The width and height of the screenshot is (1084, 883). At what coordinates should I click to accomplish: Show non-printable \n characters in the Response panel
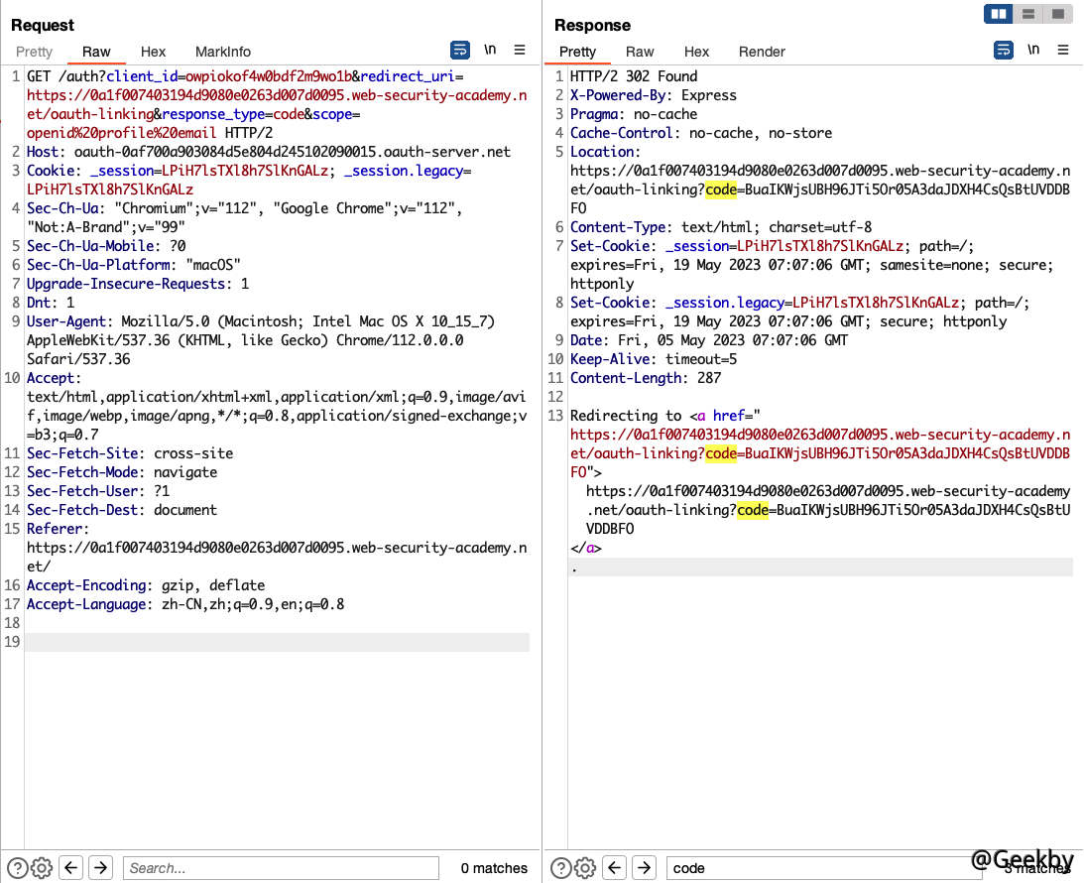click(x=1033, y=50)
